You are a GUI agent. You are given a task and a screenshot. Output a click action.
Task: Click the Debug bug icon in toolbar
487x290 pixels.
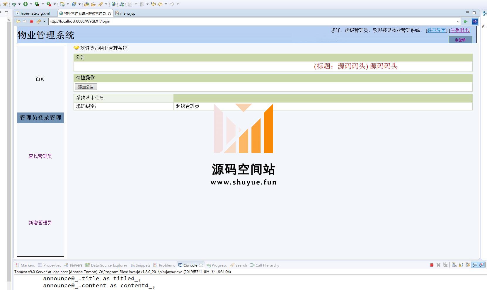[14, 4]
